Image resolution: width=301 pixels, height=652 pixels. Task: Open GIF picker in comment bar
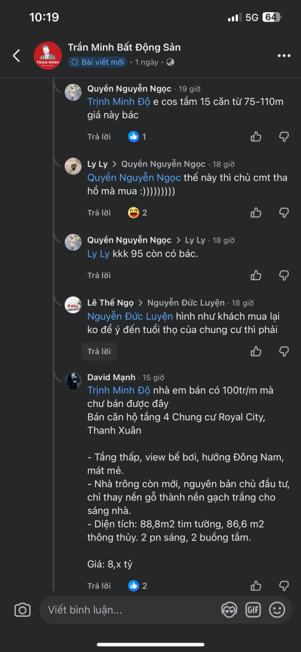tap(253, 610)
